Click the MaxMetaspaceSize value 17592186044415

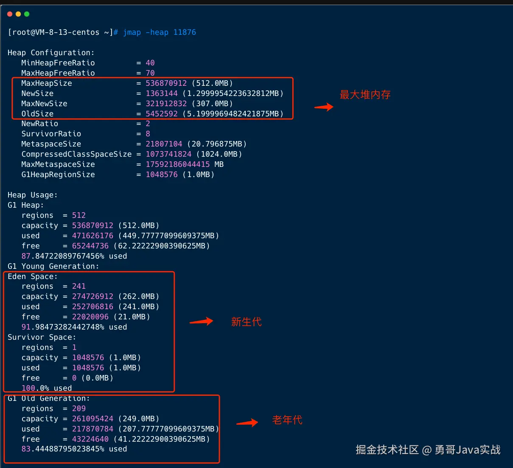tap(178, 164)
